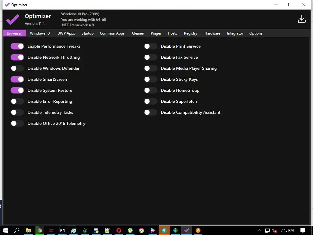
Task: Open Opera browser from the taskbar
Action: [119, 230]
